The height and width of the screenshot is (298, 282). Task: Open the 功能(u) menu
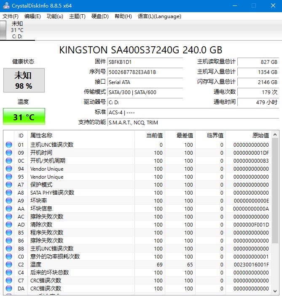tap(55, 16)
